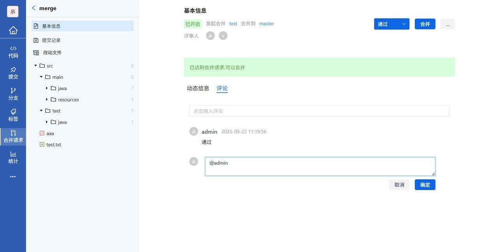Screen dimensions: 499x252
Task: Switch to the 动态信息 tab
Action: pos(198,88)
